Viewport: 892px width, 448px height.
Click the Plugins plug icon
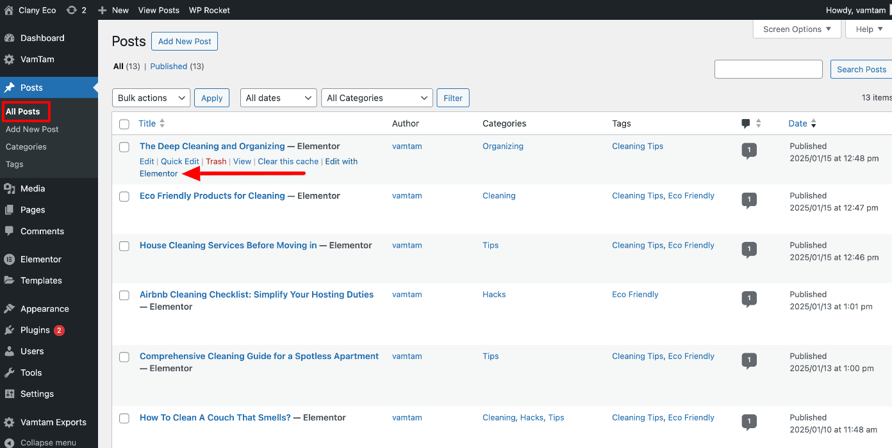[9, 330]
